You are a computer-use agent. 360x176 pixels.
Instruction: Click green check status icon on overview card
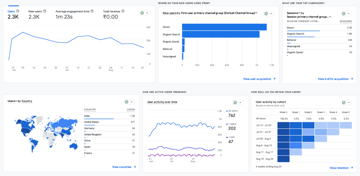tap(142, 13)
